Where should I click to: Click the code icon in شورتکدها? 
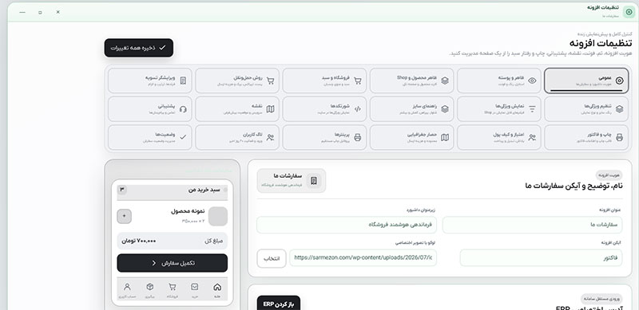(x=357, y=109)
